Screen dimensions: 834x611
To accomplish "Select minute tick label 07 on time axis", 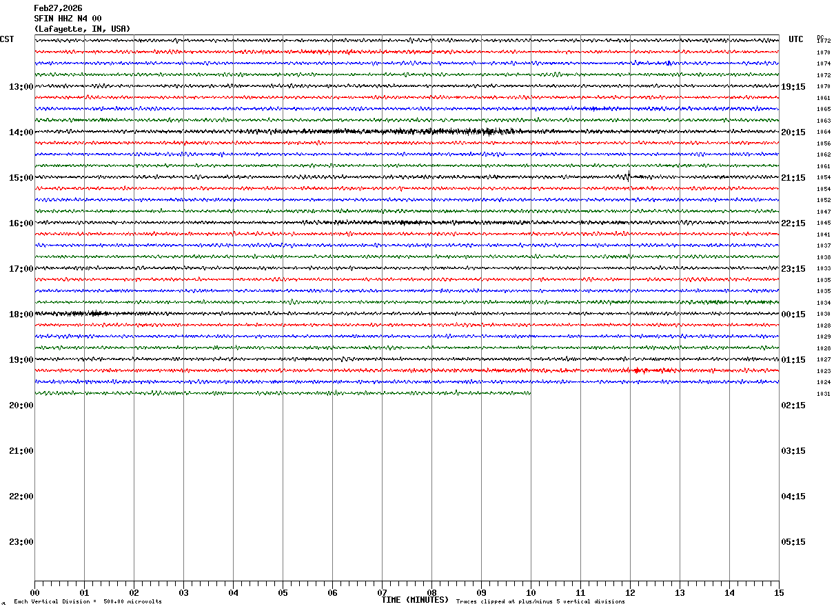I will click(x=382, y=592).
